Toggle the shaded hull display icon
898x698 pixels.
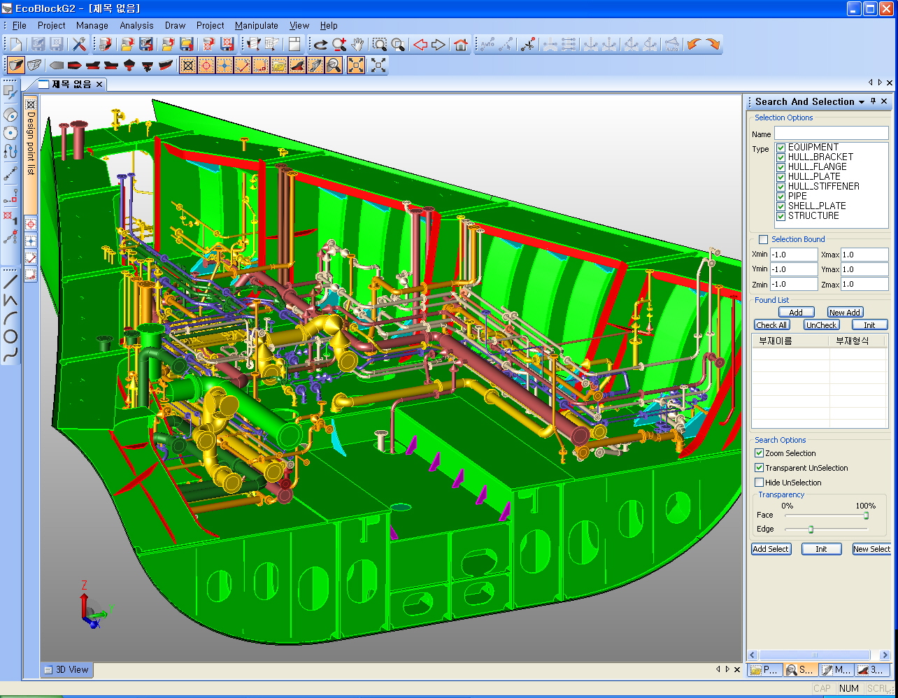[x=15, y=65]
